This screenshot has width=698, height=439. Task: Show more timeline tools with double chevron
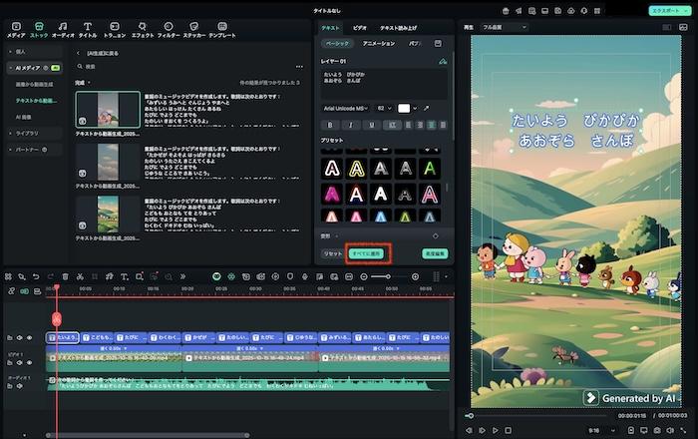[x=182, y=277]
